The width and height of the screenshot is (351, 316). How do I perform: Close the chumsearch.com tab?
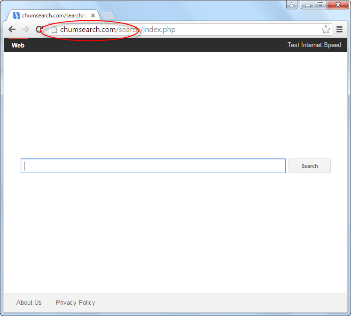[93, 16]
